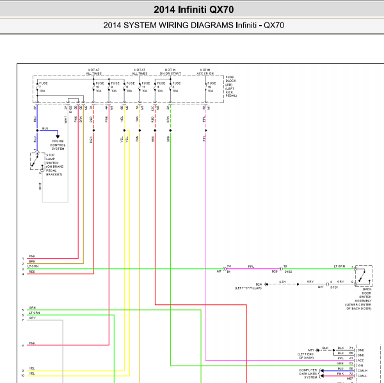Click the 'HOT IN ACC OR ON' label
The height and width of the screenshot is (383, 384).
pyautogui.click(x=205, y=72)
